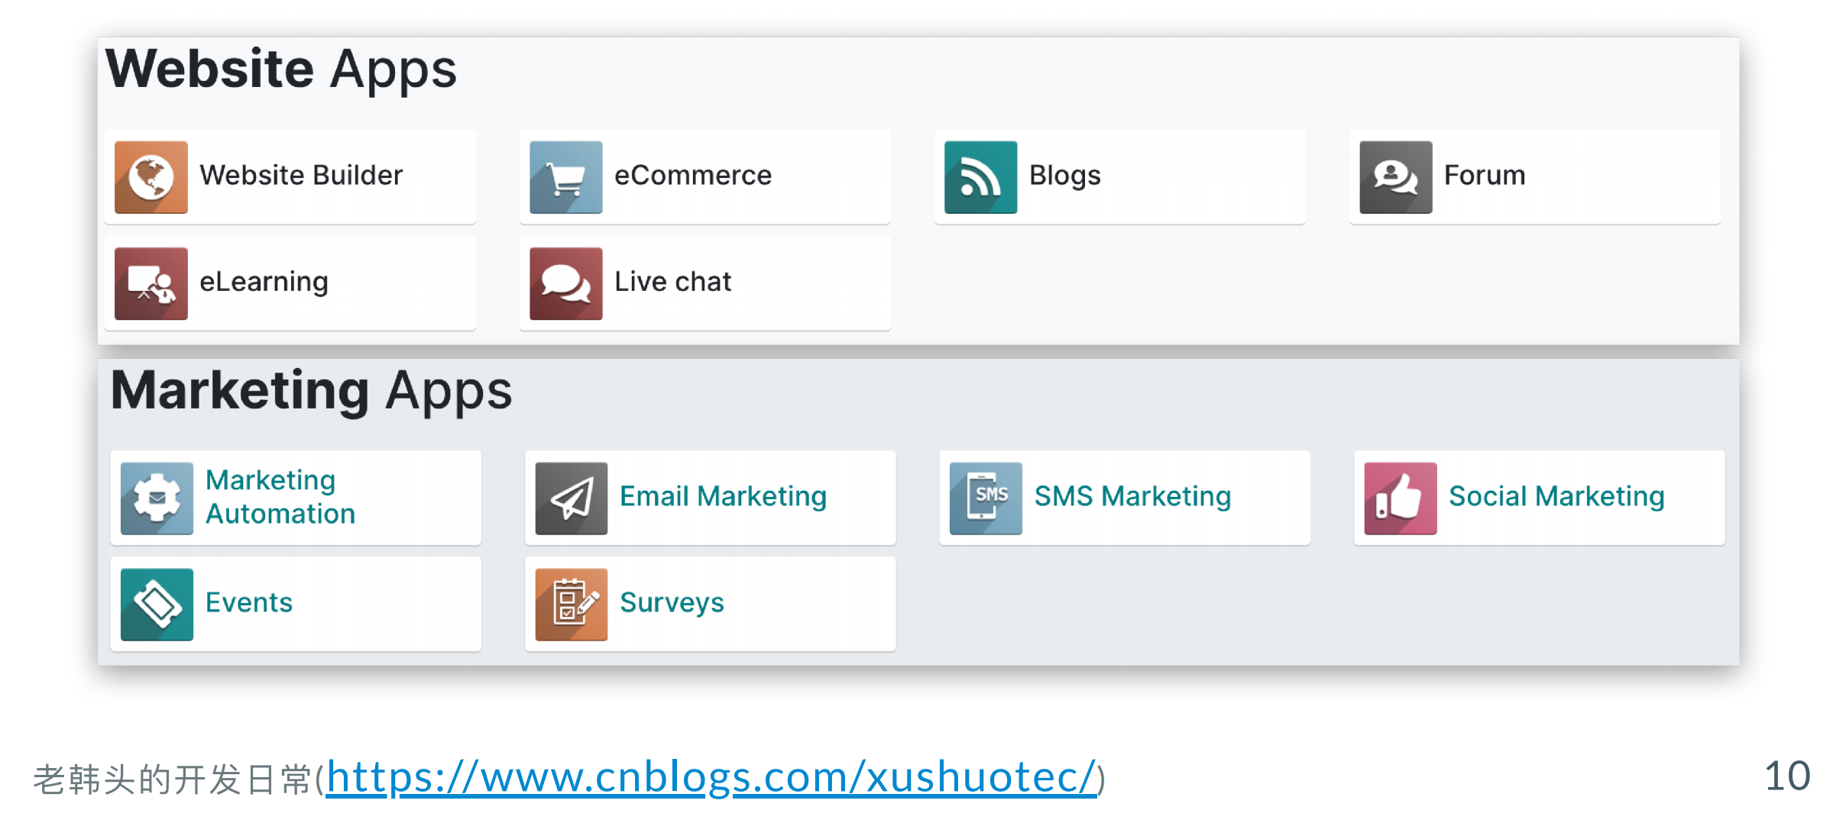This screenshot has width=1846, height=823.
Task: Click the eLearning presenter icon
Action: point(151,283)
